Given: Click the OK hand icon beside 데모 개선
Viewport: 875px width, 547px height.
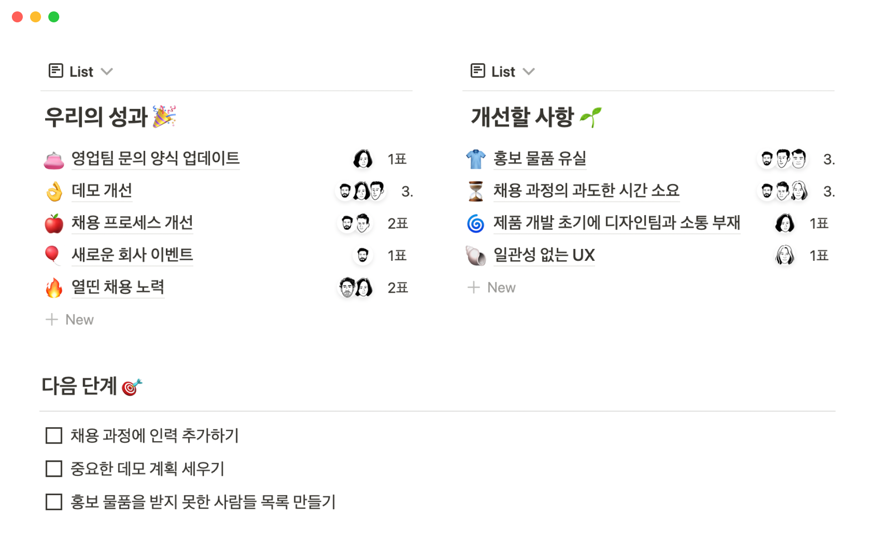Looking at the screenshot, I should (x=54, y=191).
